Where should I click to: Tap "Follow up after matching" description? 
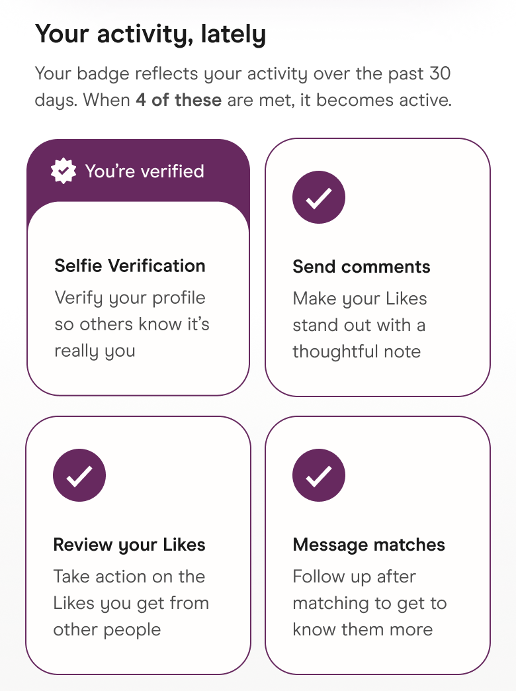(x=369, y=603)
